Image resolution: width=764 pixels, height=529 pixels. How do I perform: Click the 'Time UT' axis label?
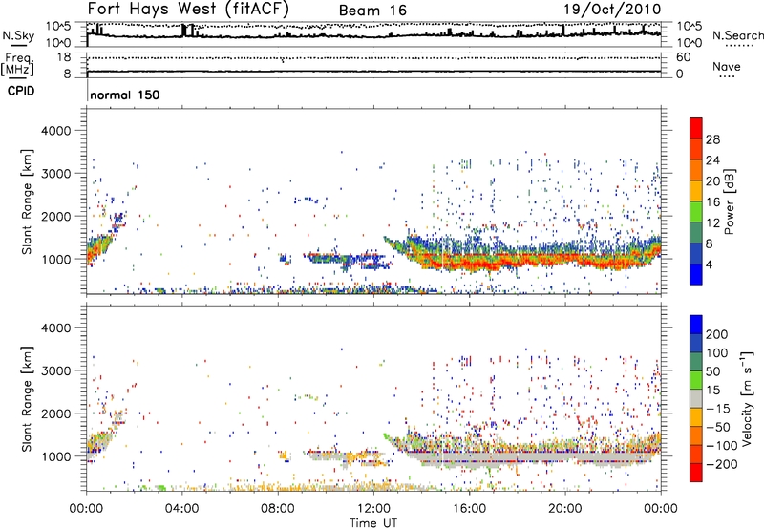pos(373,523)
